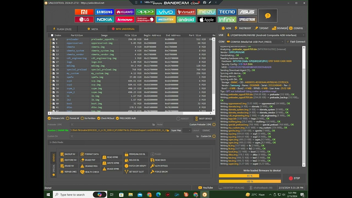Select the Format All option
Viewport: 352px width, 198px height.
click(x=72, y=118)
